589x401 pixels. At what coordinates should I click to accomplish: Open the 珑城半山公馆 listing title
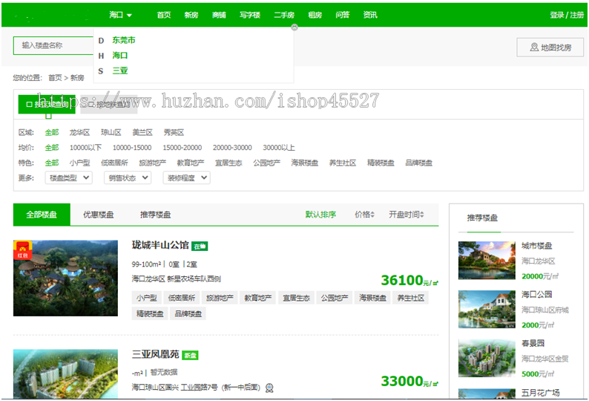tap(160, 245)
